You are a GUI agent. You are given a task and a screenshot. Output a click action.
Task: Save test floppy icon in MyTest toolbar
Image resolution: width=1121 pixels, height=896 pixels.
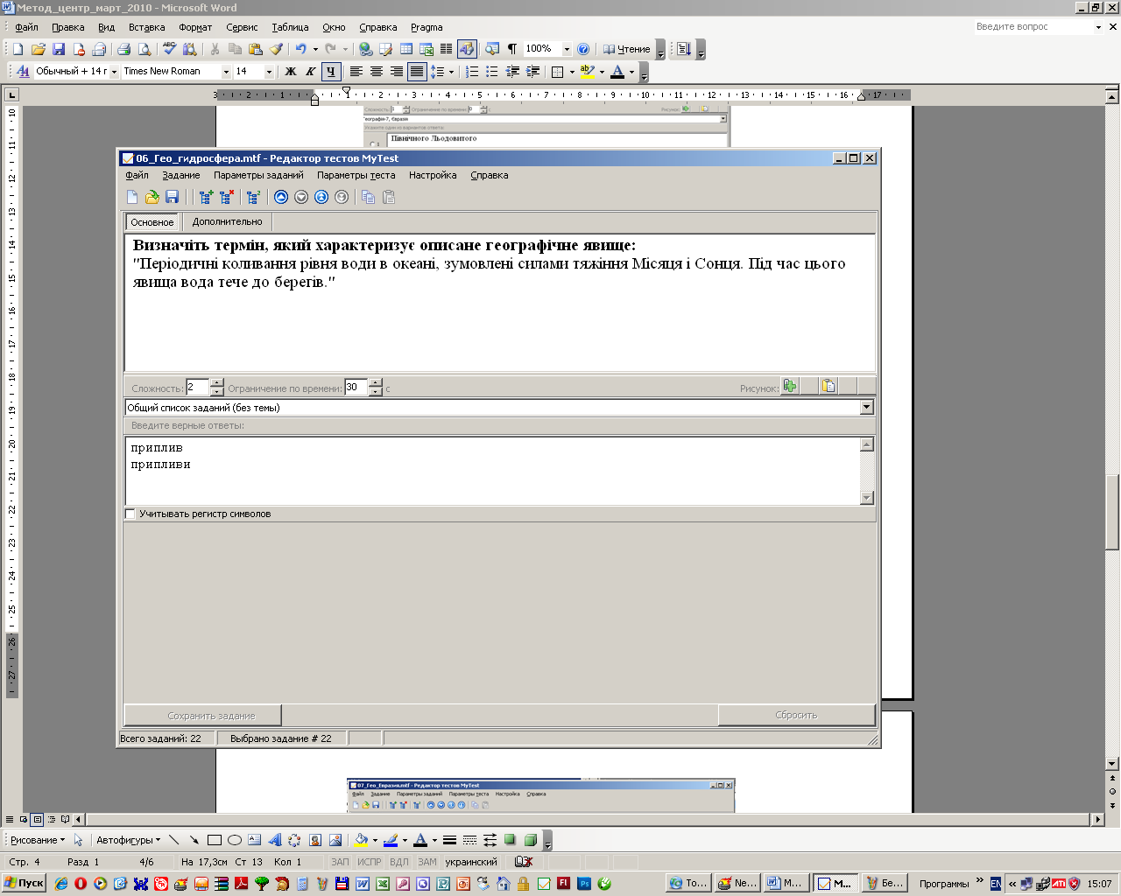click(172, 197)
